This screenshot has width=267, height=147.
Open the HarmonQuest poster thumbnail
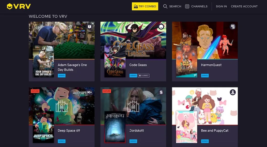[x=186, y=61]
